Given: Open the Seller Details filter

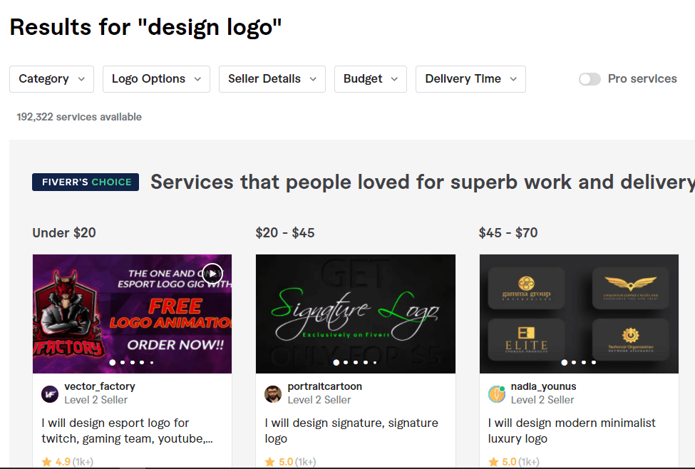Looking at the screenshot, I should click(x=272, y=79).
